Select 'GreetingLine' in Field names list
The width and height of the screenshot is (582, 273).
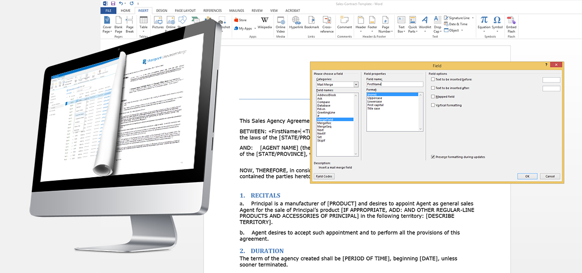(326, 113)
